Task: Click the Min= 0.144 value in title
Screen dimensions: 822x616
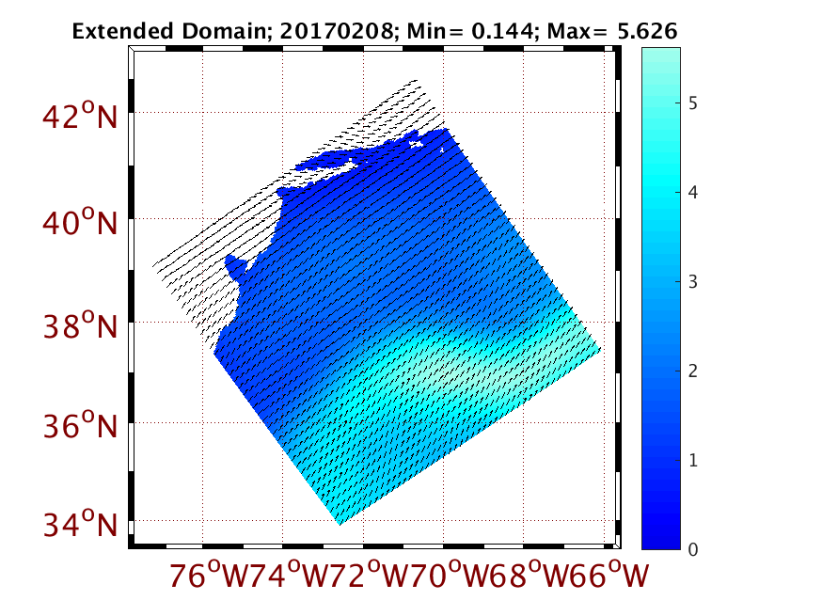Action: pos(469,31)
